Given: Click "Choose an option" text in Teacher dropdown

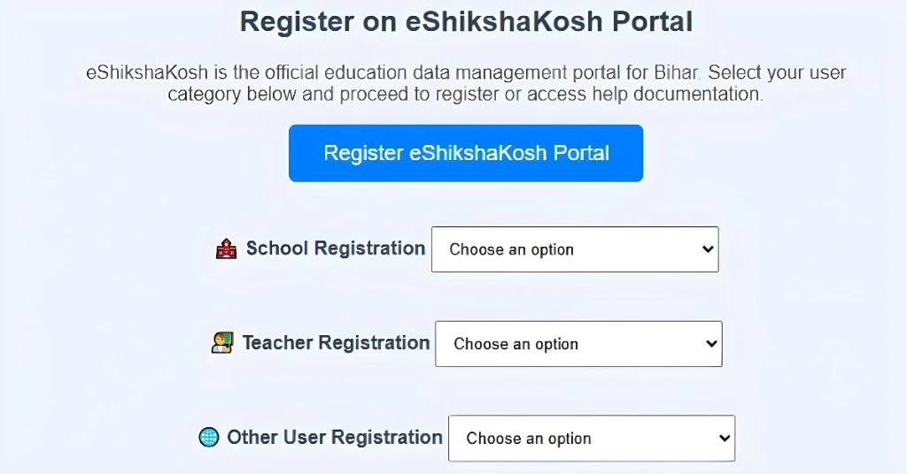Looking at the screenshot, I should (516, 344).
